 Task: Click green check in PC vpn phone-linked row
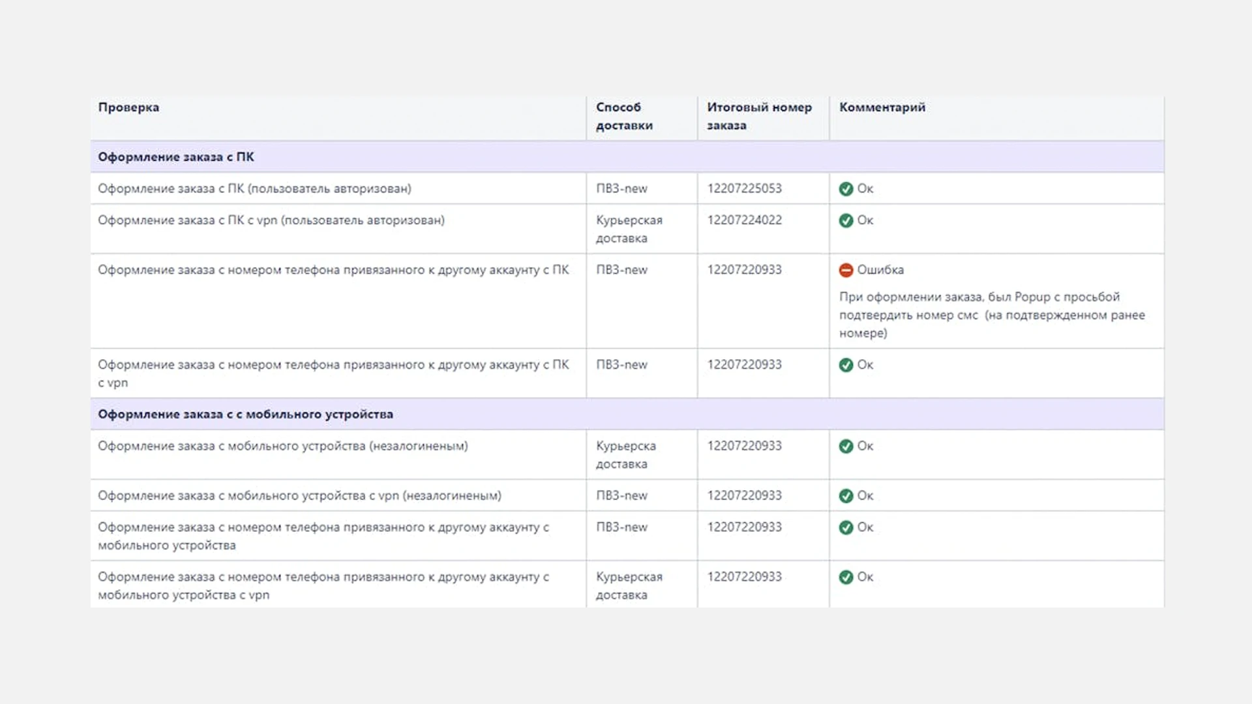[846, 365]
